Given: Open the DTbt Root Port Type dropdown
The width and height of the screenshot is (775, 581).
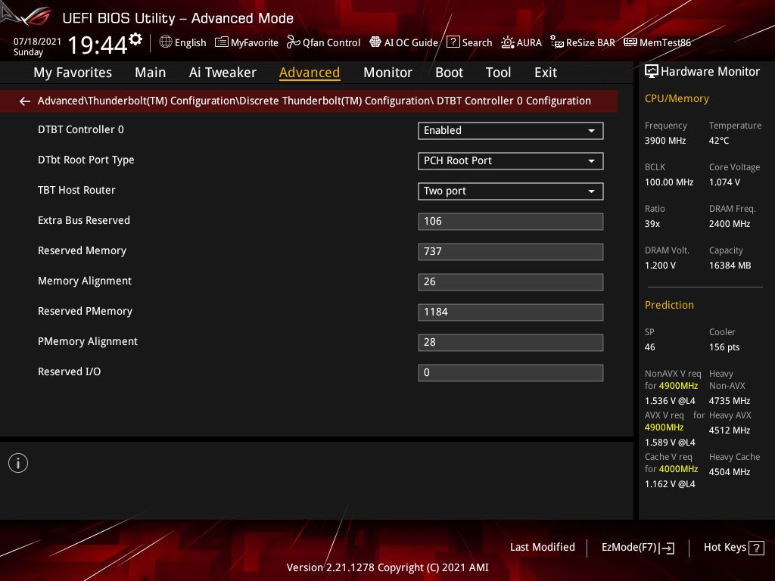Looking at the screenshot, I should point(510,160).
